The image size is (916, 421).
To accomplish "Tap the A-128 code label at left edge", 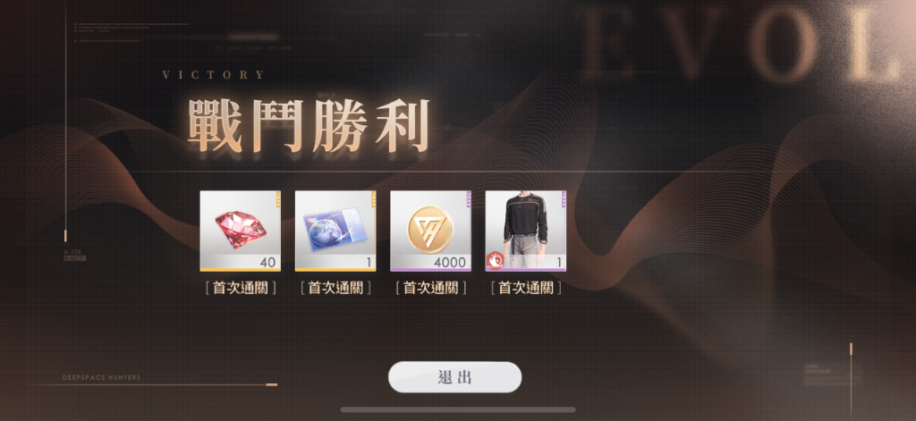I will click(x=72, y=252).
